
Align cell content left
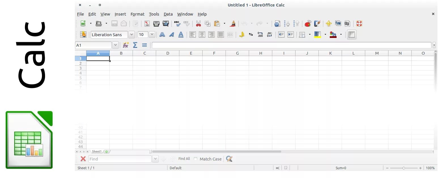[193, 35]
